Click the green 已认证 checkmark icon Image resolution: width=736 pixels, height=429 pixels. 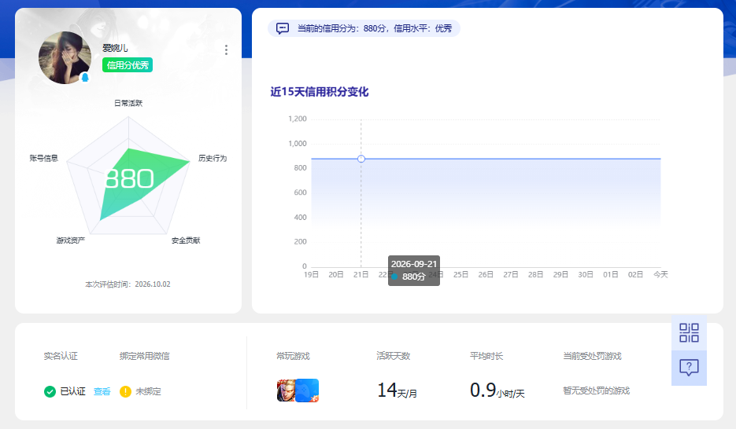coord(50,391)
